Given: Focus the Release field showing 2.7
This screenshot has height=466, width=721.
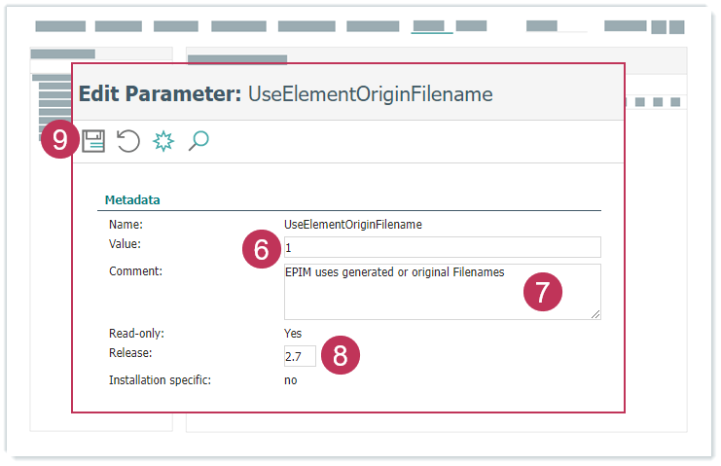Looking at the screenshot, I should coord(299,356).
